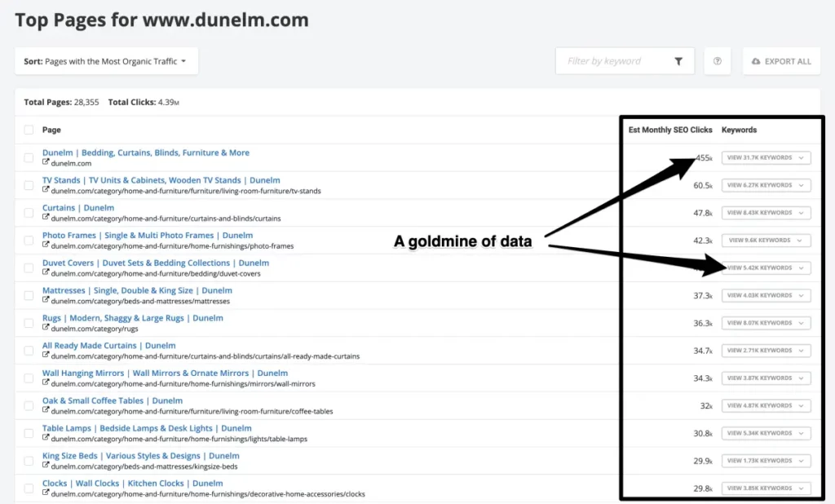Select the Wall Hanging Mirrors row checkbox
This screenshot has height=504, width=835.
[x=29, y=378]
